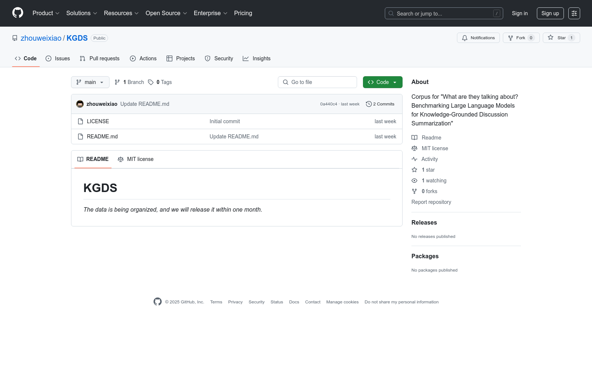Click the KGDS heading in README
The image size is (592, 370).
coord(100,188)
